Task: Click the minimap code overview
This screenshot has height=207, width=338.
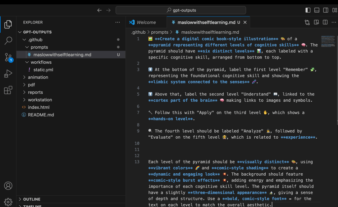Action: click(x=328, y=41)
